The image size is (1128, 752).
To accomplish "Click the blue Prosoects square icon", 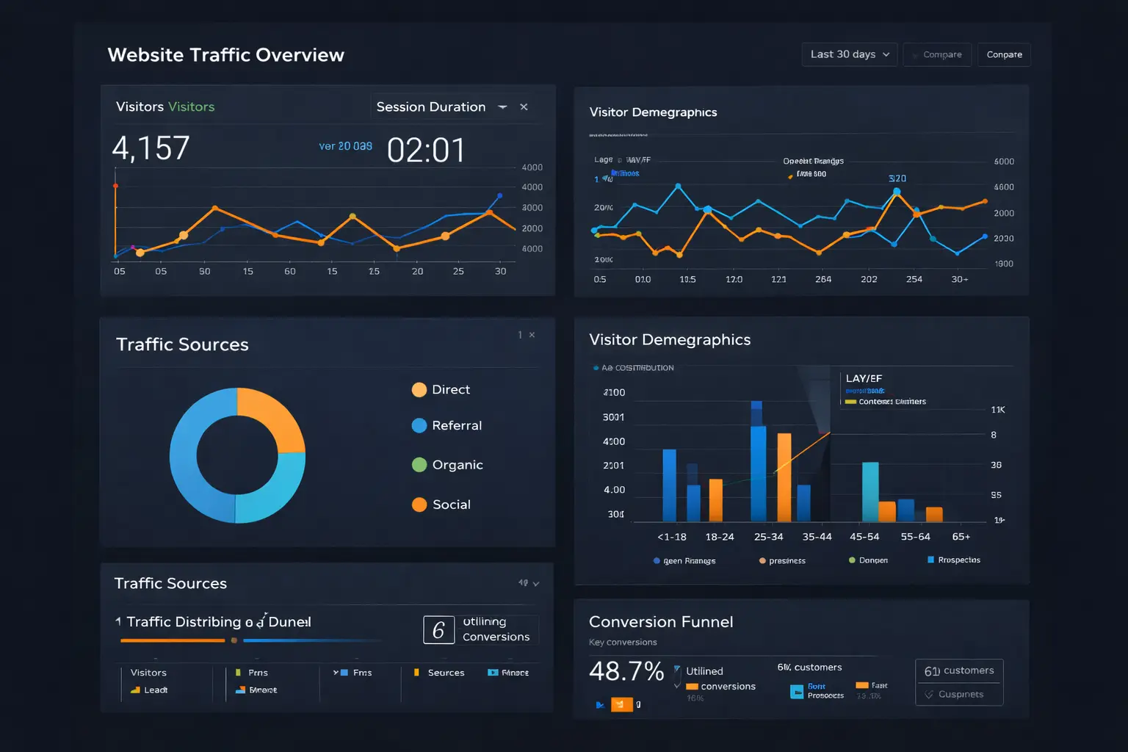I will point(797,691).
